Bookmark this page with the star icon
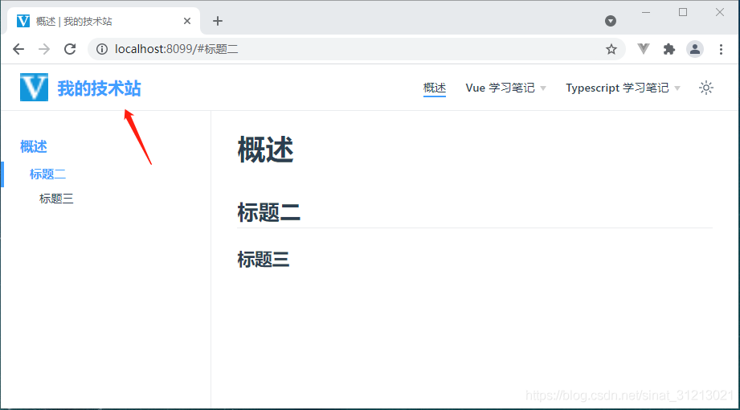The image size is (740, 410). 611,49
